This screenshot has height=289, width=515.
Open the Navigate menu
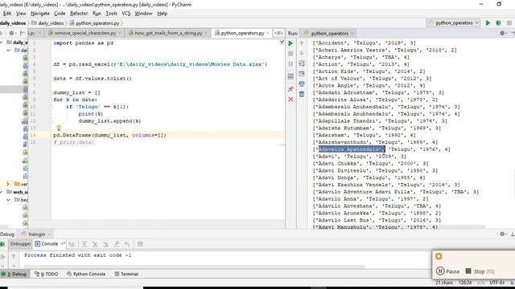pos(40,14)
